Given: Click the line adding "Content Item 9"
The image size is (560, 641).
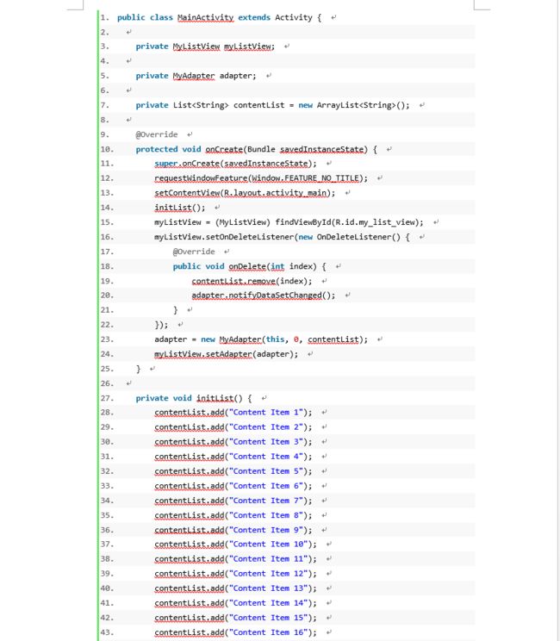Looking at the screenshot, I should (233, 530).
